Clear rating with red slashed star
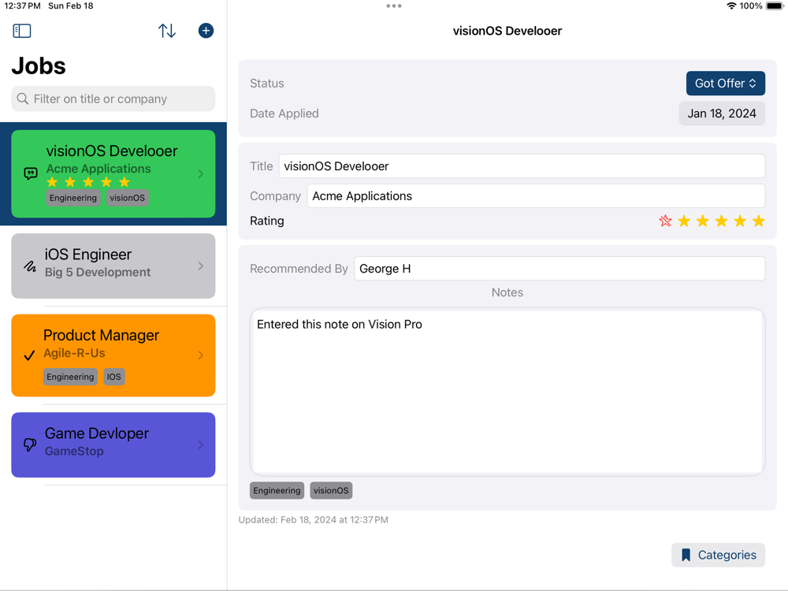The width and height of the screenshot is (788, 591). pyautogui.click(x=665, y=221)
